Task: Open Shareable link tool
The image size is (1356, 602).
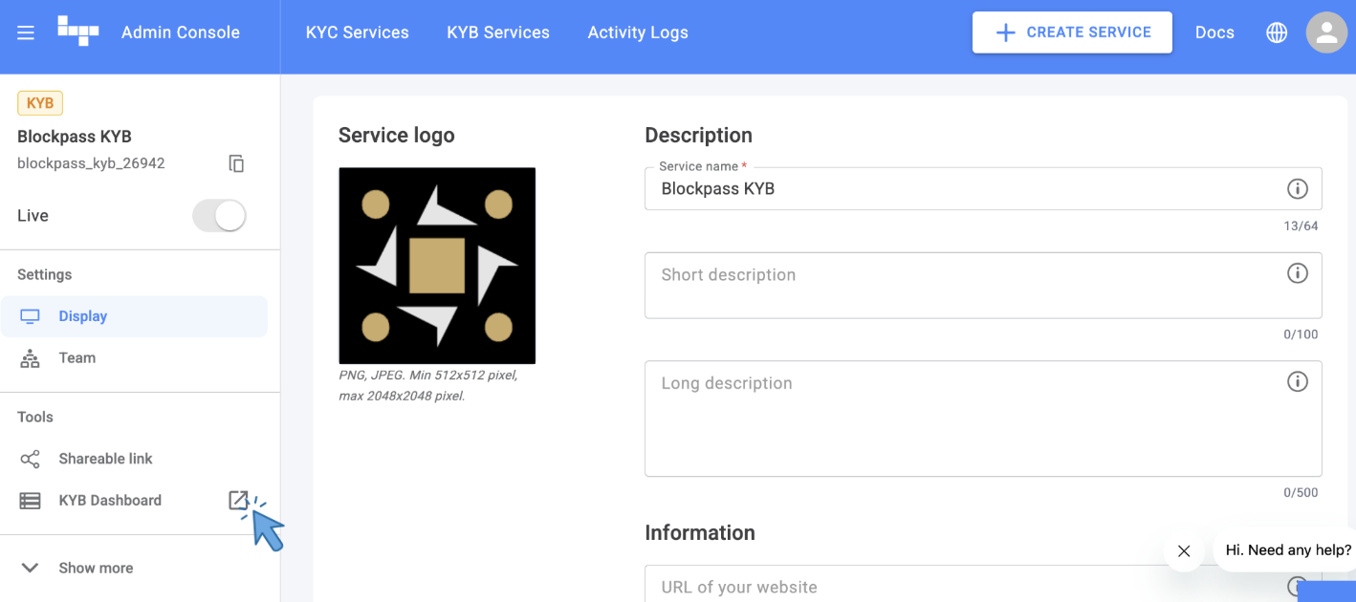Action: pyautogui.click(x=105, y=459)
